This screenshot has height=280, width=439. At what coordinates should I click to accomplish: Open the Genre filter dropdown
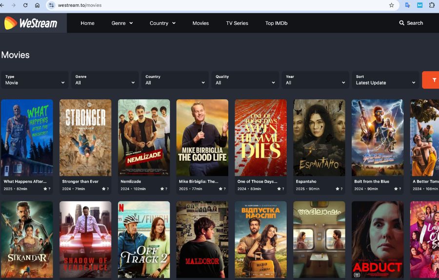click(x=105, y=80)
